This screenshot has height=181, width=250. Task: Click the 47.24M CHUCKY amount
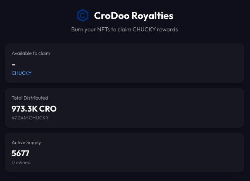coord(30,118)
